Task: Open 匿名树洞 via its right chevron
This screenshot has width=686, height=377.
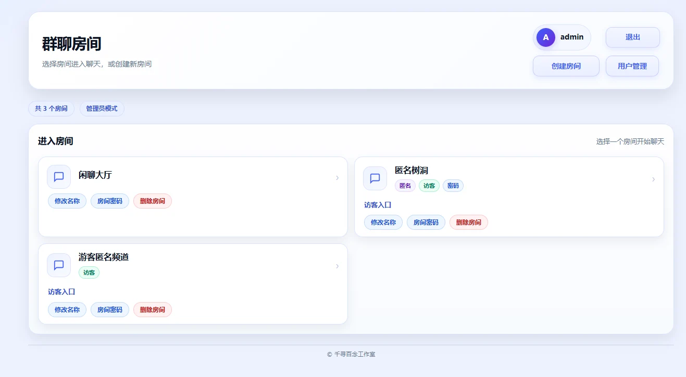Action: (x=653, y=179)
